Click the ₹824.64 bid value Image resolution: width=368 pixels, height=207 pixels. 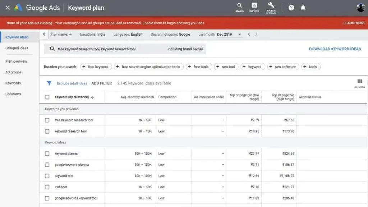[x=288, y=153]
